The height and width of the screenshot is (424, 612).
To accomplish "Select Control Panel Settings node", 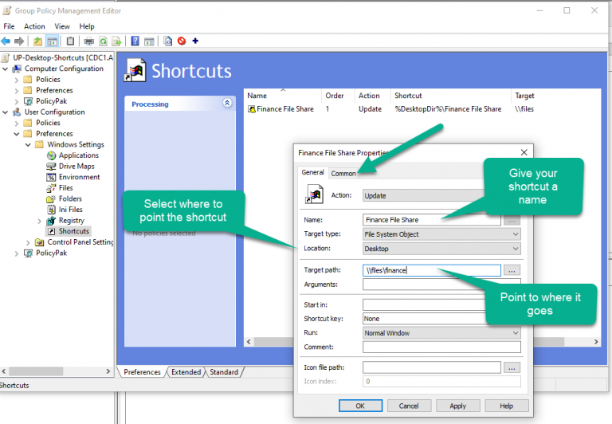I will [80, 242].
